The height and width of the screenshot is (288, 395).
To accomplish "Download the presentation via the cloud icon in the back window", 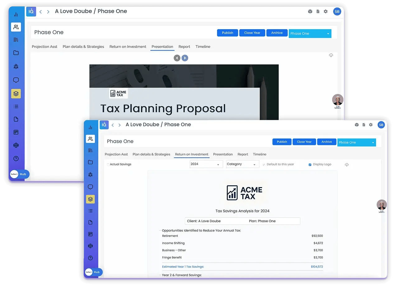I will pos(331,55).
